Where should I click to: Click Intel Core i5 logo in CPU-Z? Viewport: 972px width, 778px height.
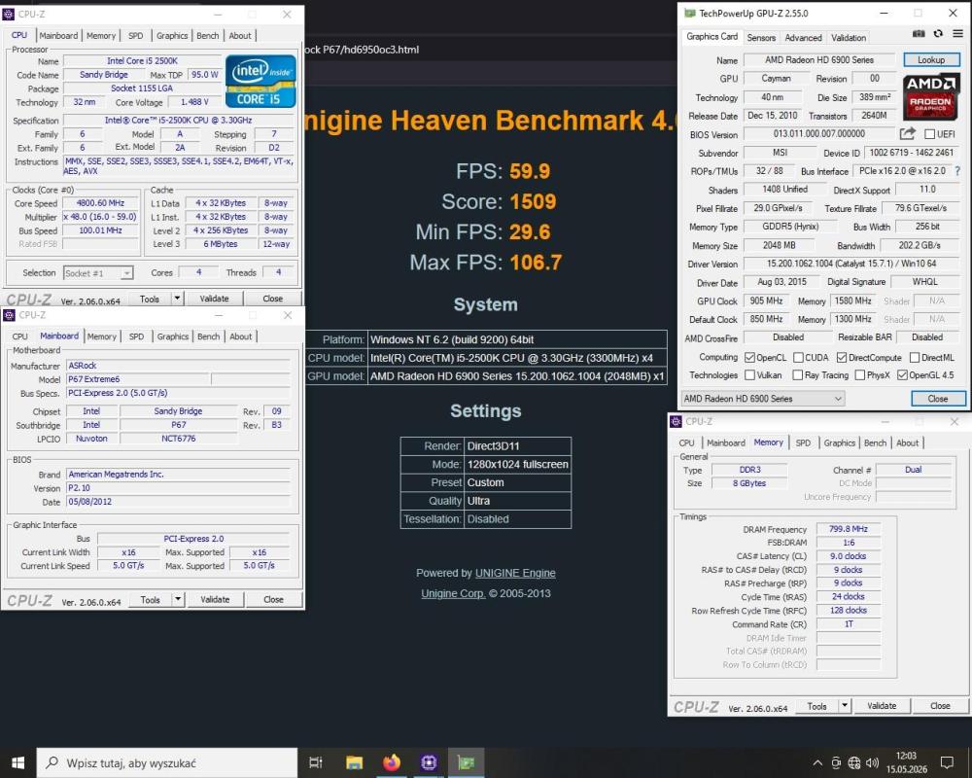pos(260,82)
